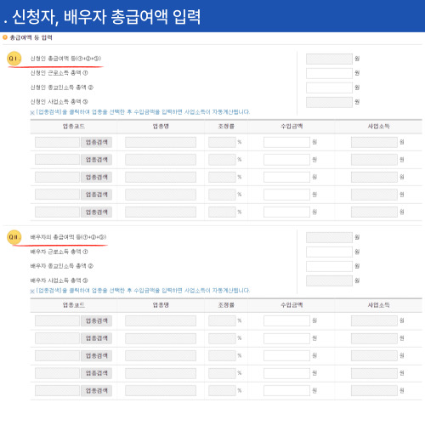Click 업종검색 in spouse table's second row
This screenshot has height=425, width=425.
tap(96, 338)
